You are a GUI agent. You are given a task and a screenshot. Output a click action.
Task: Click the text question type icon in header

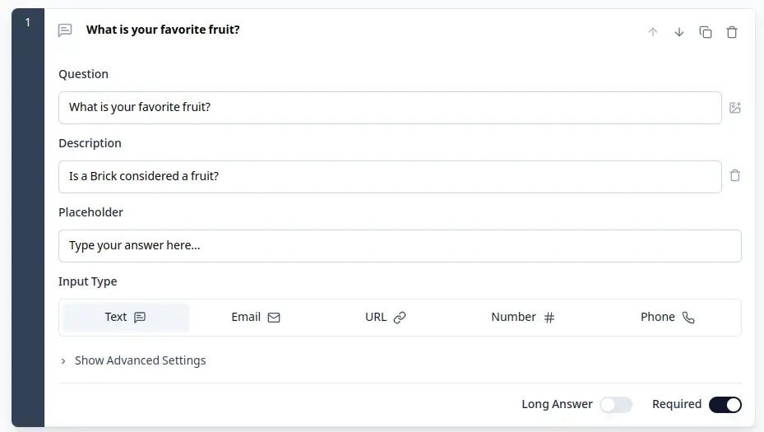point(65,30)
